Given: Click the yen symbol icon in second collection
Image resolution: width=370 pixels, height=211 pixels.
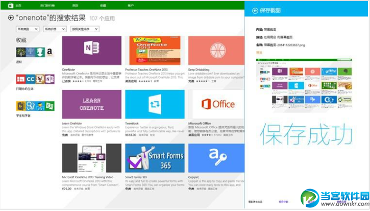Looking at the screenshot, I should pyautogui.click(x=40, y=79).
